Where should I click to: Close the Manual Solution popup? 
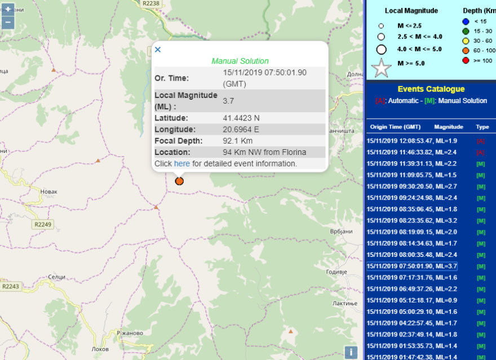point(158,50)
